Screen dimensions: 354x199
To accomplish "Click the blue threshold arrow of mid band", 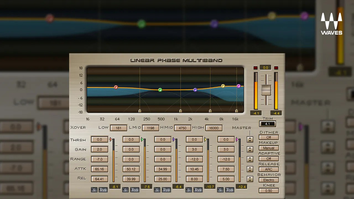I will pos(174,140).
